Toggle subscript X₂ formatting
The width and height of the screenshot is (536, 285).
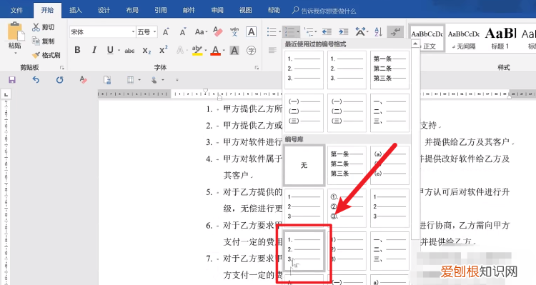coord(147,51)
